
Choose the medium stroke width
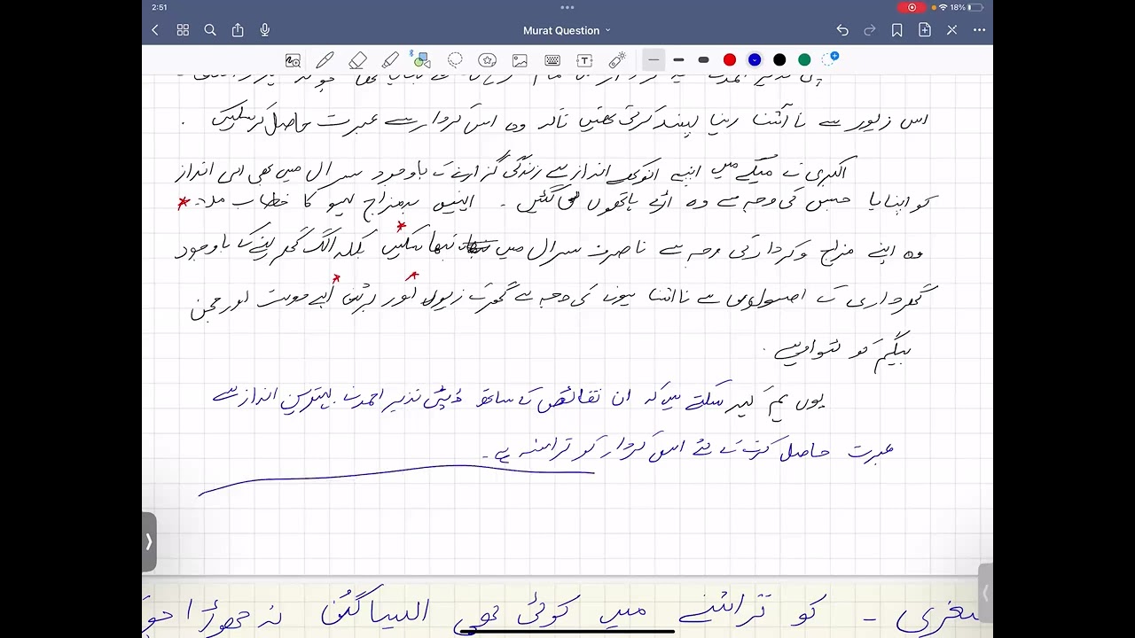tap(678, 60)
